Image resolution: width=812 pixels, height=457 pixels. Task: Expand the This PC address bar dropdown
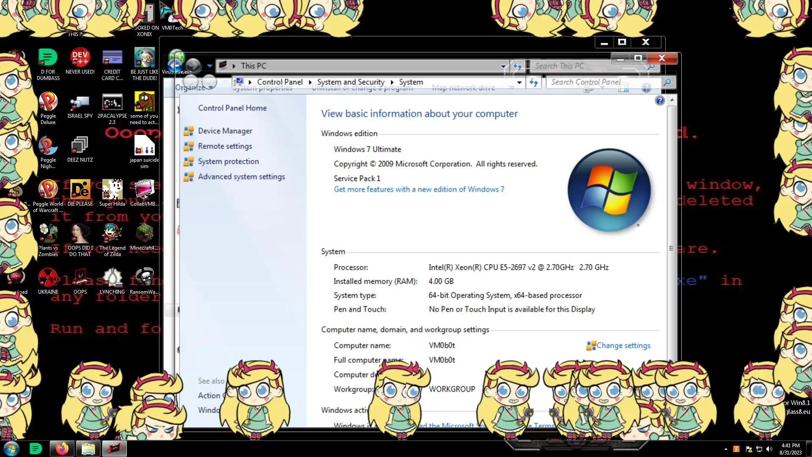click(503, 66)
